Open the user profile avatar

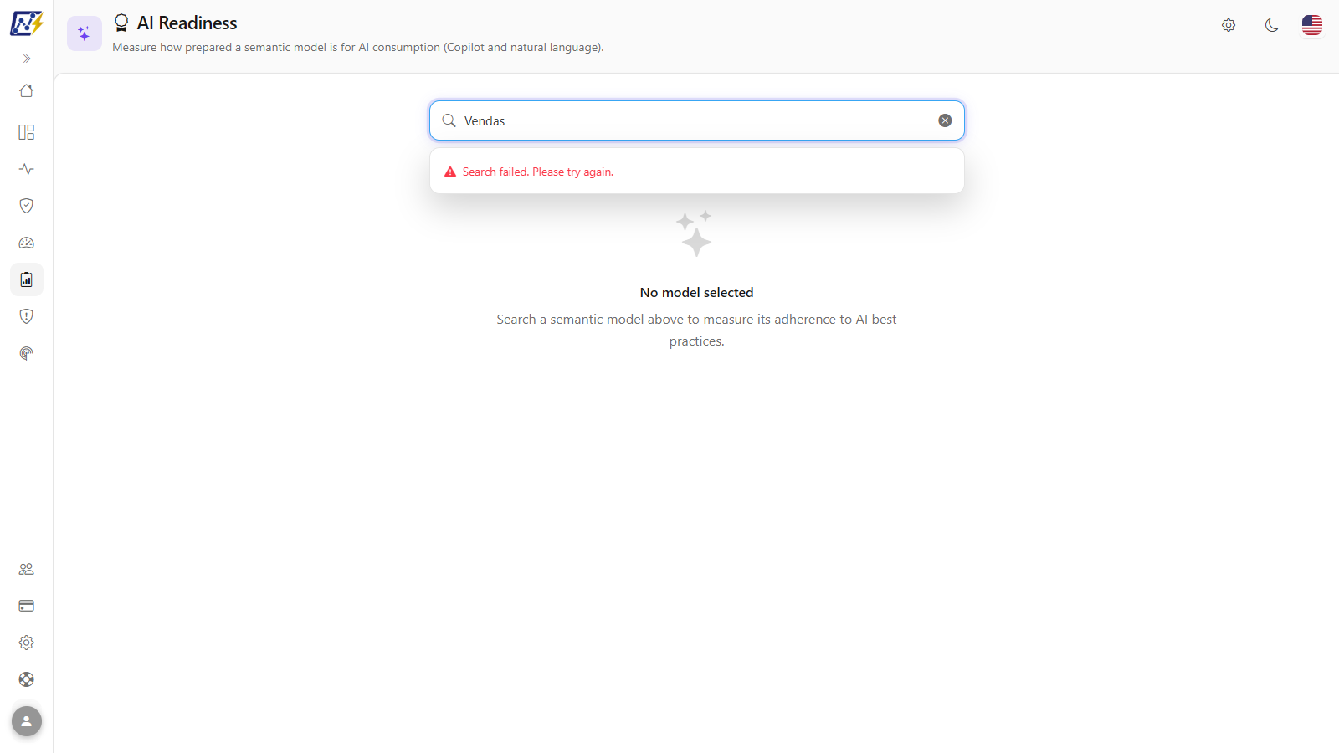coord(27,721)
